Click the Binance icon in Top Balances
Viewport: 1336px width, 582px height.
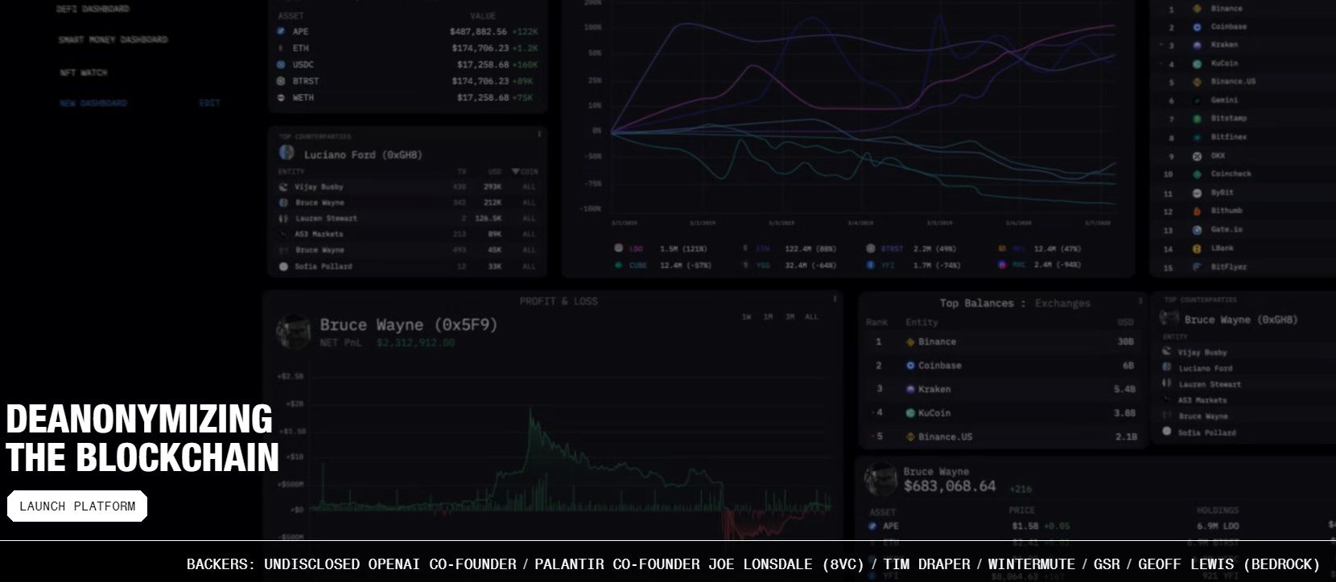pos(910,342)
